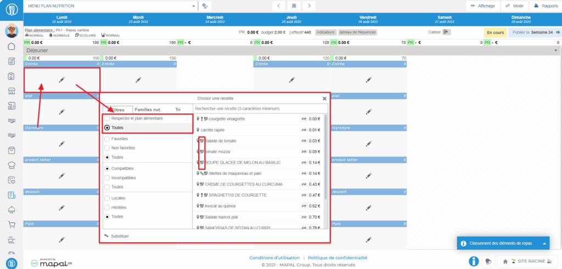Image resolution: width=562 pixels, height=269 pixels.
Task: Select the 'Non favorites' radio option
Action: (x=107, y=148)
